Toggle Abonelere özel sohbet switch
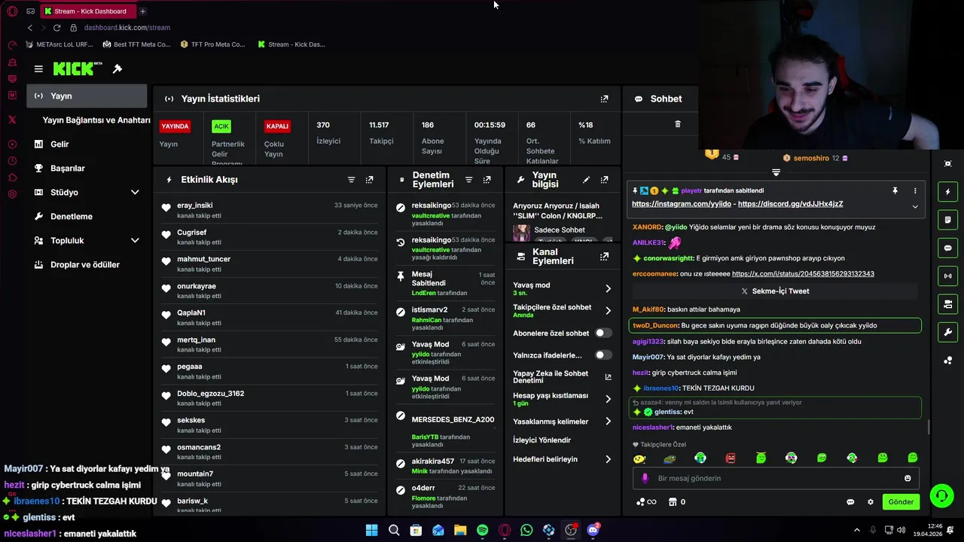Viewport: 964px width, 542px height. (x=603, y=333)
